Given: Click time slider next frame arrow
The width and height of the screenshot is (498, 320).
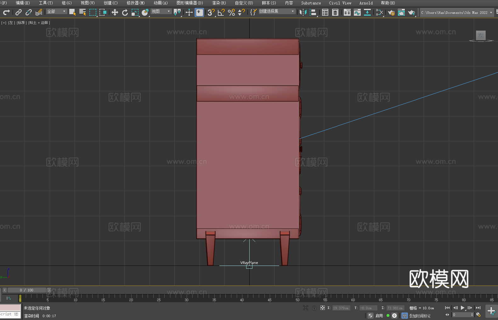Looking at the screenshot, I should coord(49,290).
